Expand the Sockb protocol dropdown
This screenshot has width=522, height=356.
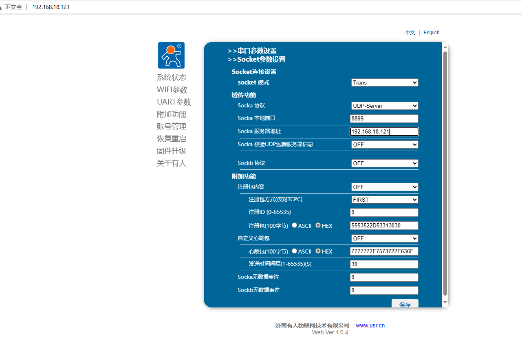pos(385,163)
